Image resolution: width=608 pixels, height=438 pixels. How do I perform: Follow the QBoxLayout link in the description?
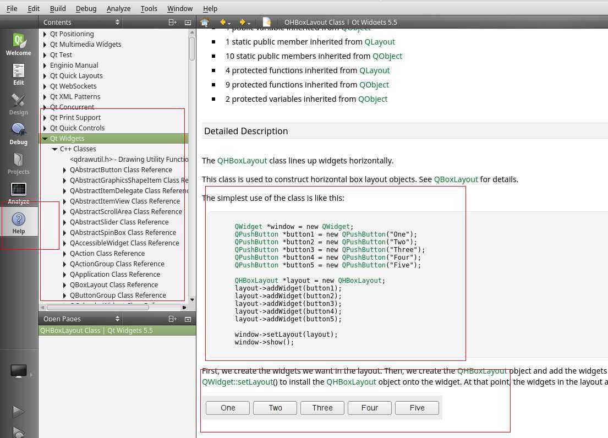coord(456,179)
